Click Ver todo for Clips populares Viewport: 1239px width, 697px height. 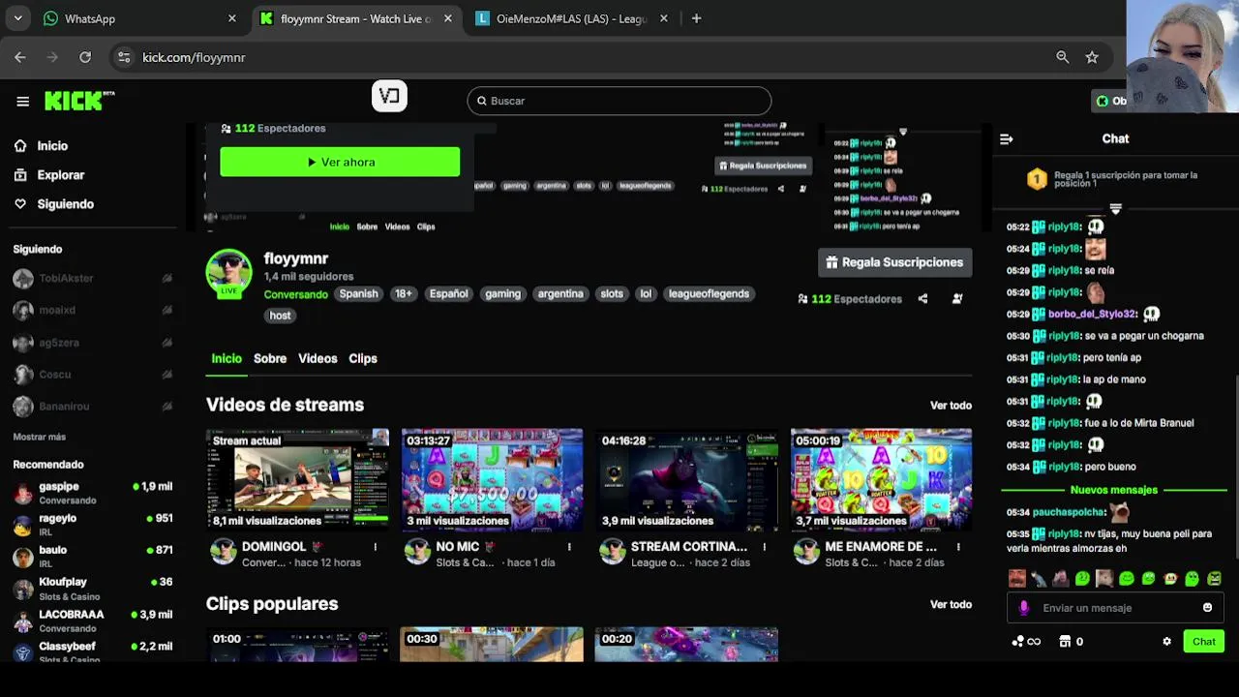951,604
